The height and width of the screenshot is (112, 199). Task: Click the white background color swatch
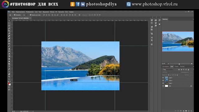tap(10, 84)
